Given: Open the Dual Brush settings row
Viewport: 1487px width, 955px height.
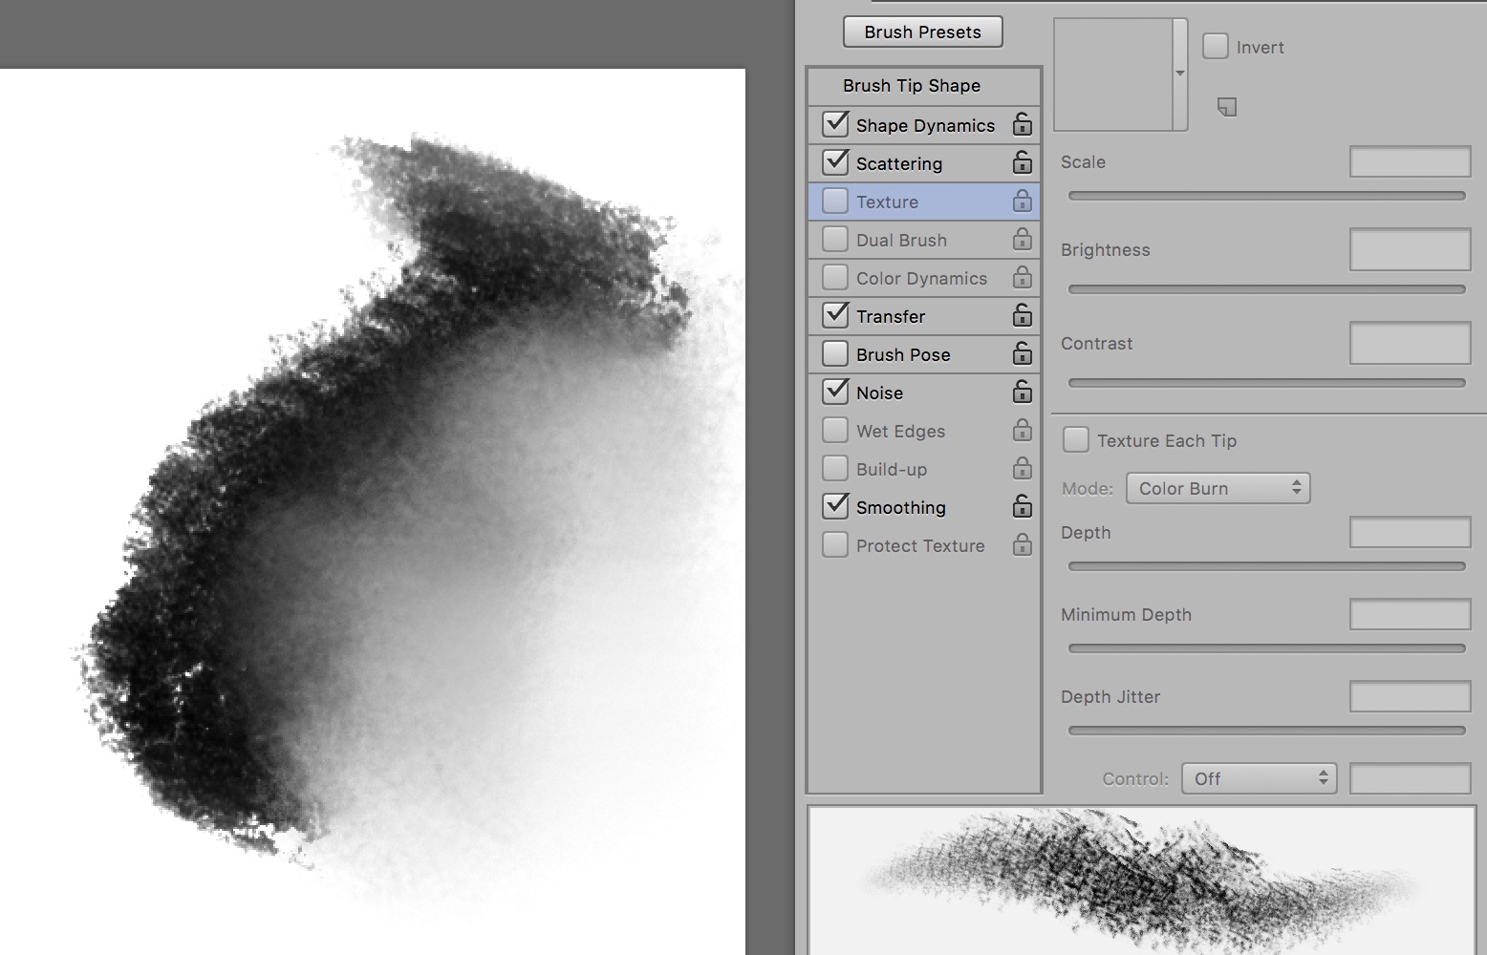Looking at the screenshot, I should pyautogui.click(x=901, y=240).
